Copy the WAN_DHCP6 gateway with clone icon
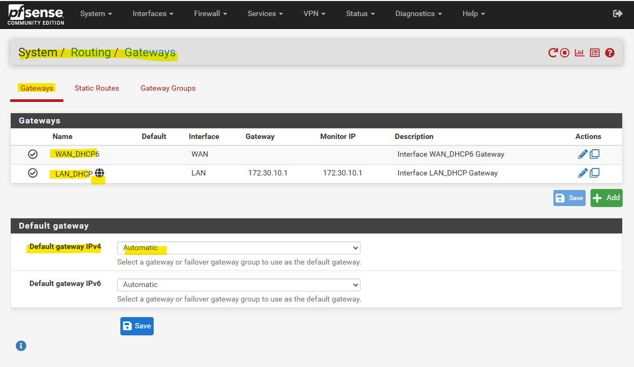The height and width of the screenshot is (367, 634). (x=595, y=154)
